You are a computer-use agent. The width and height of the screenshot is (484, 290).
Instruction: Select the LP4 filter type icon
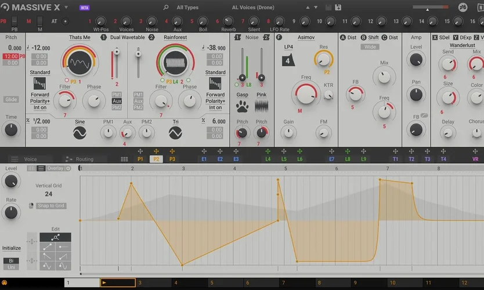[288, 60]
